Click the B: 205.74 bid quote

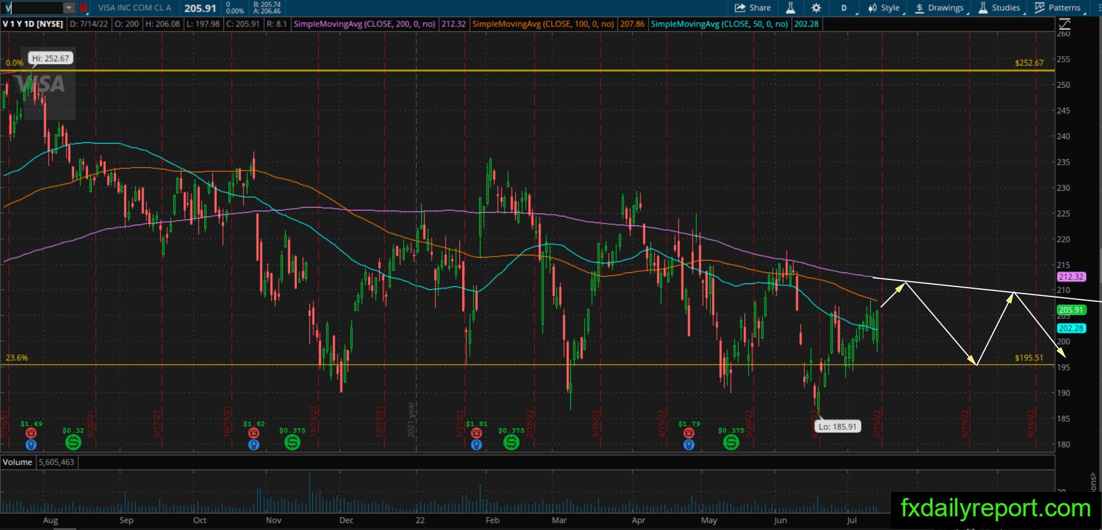pyautogui.click(x=267, y=4)
